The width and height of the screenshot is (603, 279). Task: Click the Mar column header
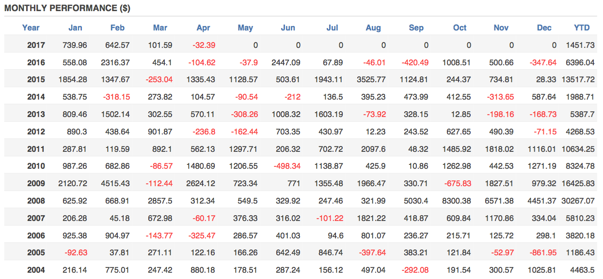[160, 28]
